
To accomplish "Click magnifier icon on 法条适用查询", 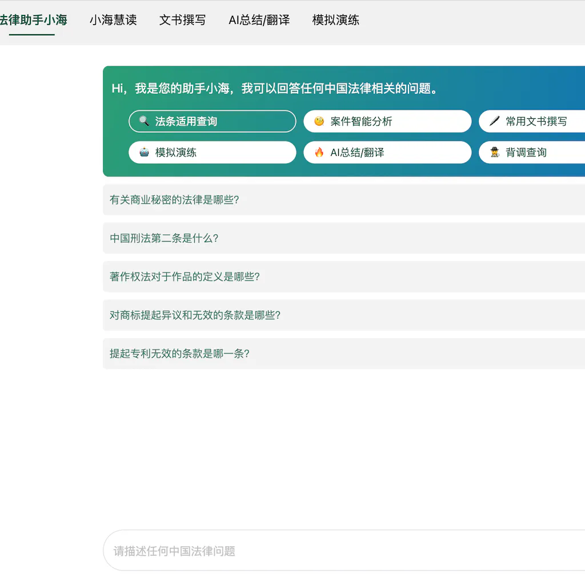I will click(144, 121).
